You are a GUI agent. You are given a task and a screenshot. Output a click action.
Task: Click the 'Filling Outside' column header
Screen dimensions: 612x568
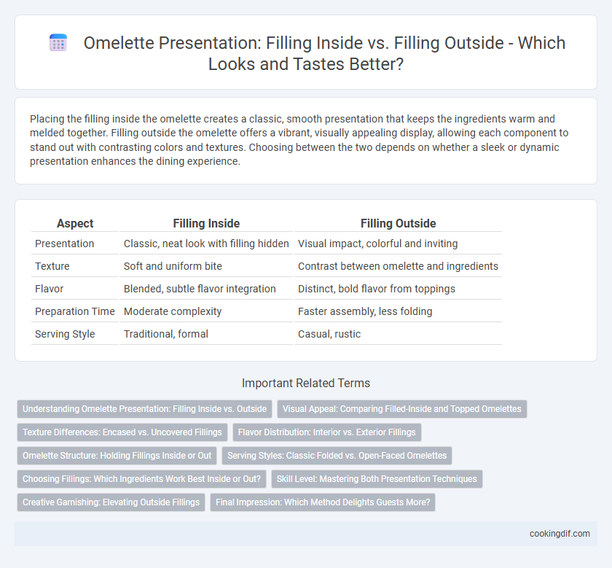(x=398, y=223)
